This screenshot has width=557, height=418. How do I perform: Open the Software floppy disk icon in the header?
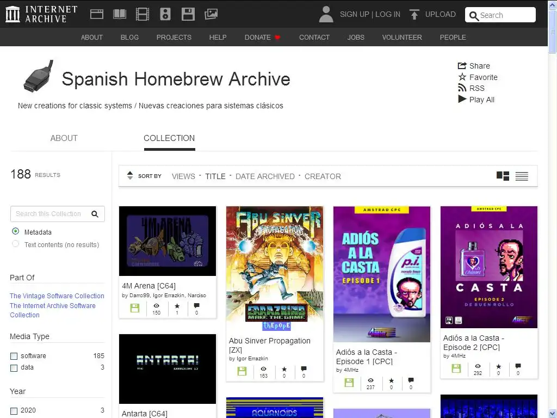point(188,14)
